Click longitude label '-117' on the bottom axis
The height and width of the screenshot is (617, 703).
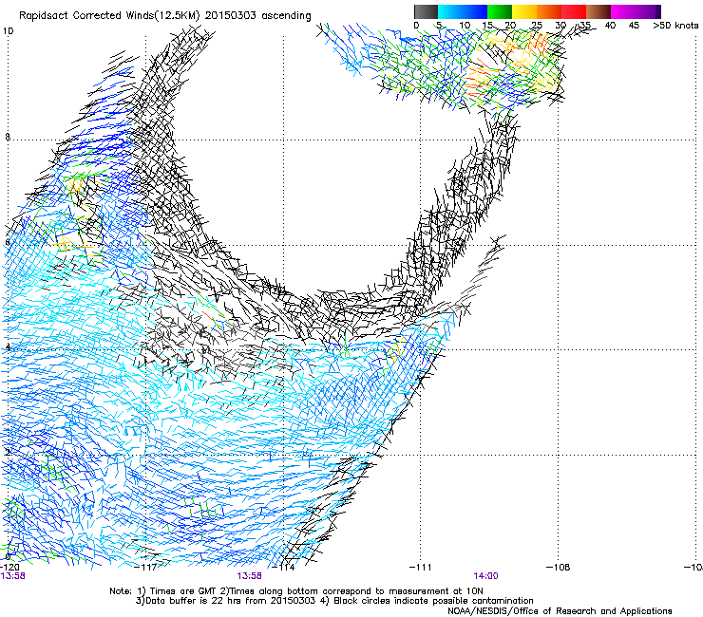pos(145,568)
